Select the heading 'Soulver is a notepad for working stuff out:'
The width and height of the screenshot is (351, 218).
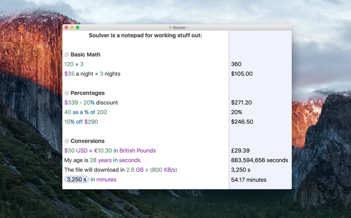pos(145,36)
